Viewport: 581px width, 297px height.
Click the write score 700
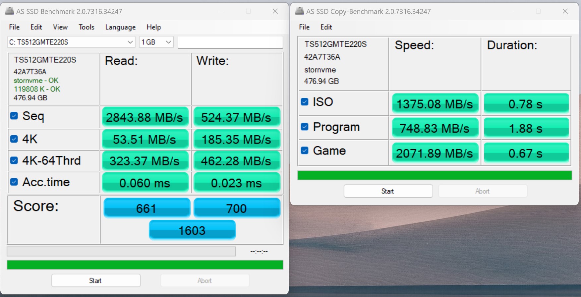tap(237, 208)
